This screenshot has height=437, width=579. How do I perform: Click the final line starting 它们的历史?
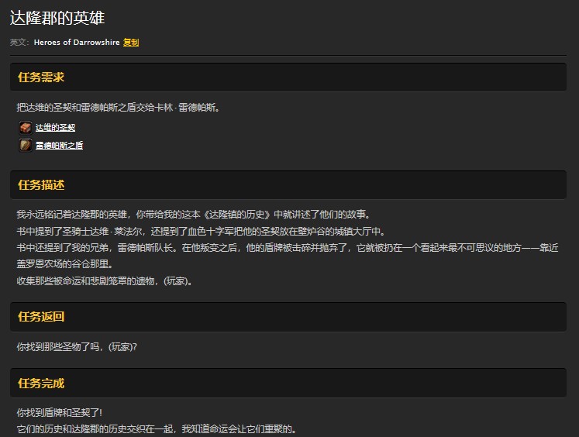tap(156, 428)
